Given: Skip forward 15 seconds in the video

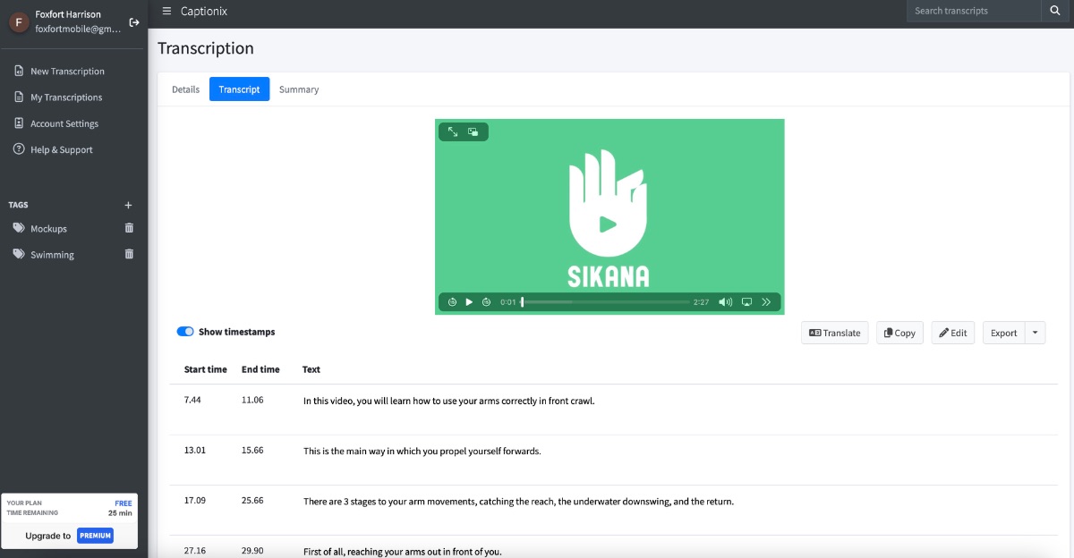Looking at the screenshot, I should [x=486, y=302].
